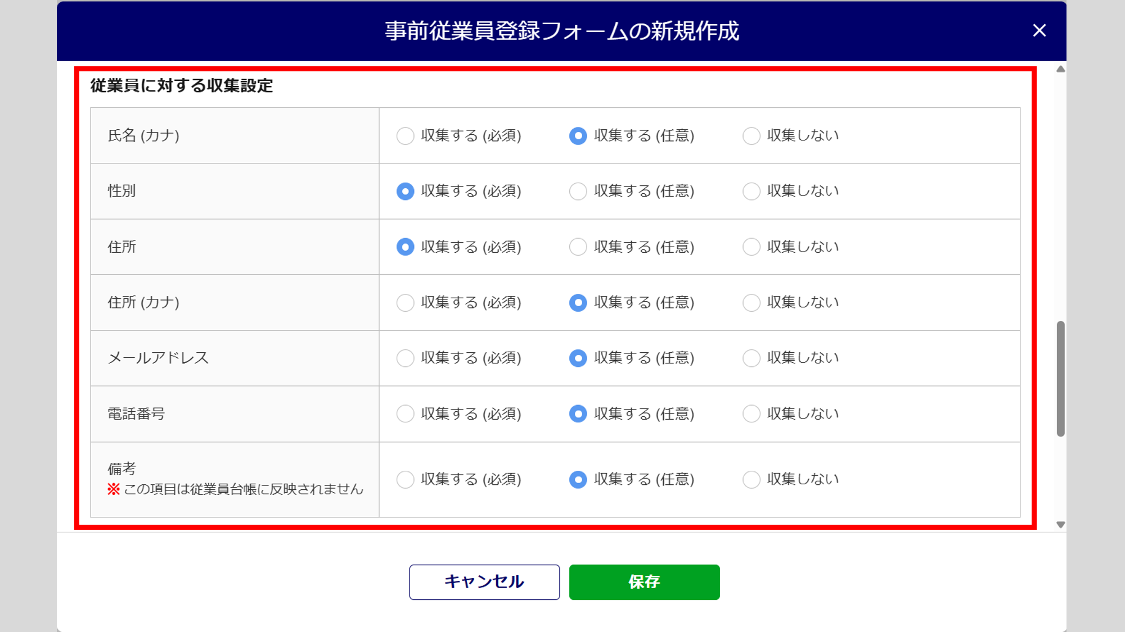Set 住所 (カナ) to 収集しない
This screenshot has width=1125, height=632.
coord(751,303)
